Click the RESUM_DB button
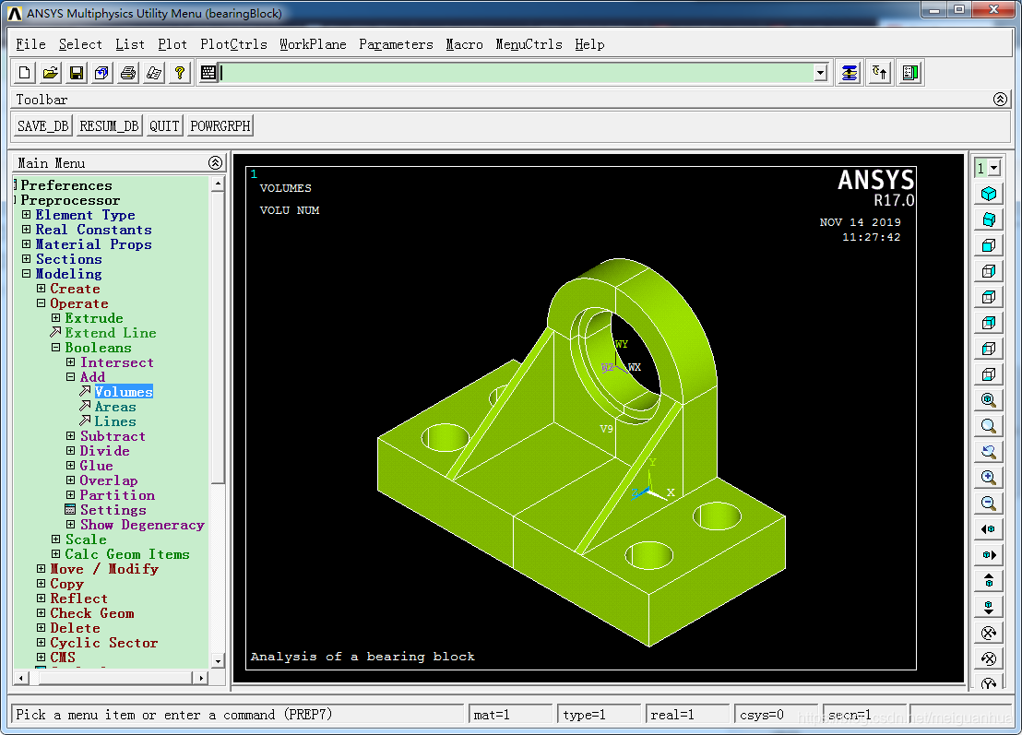The height and width of the screenshot is (735, 1022). 109,125
